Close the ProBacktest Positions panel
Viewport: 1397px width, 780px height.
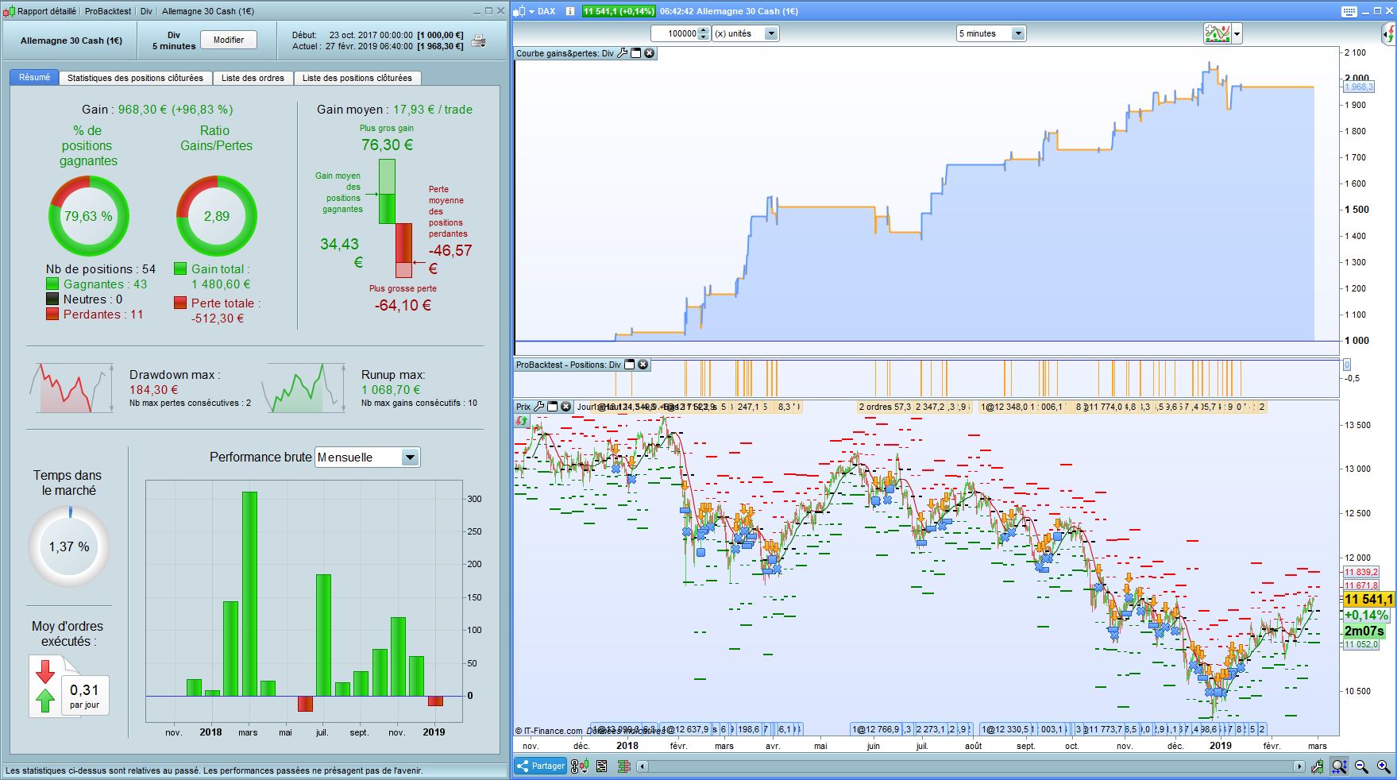tap(643, 365)
